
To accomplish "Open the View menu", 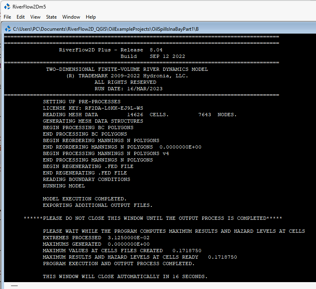I will click(x=35, y=17).
